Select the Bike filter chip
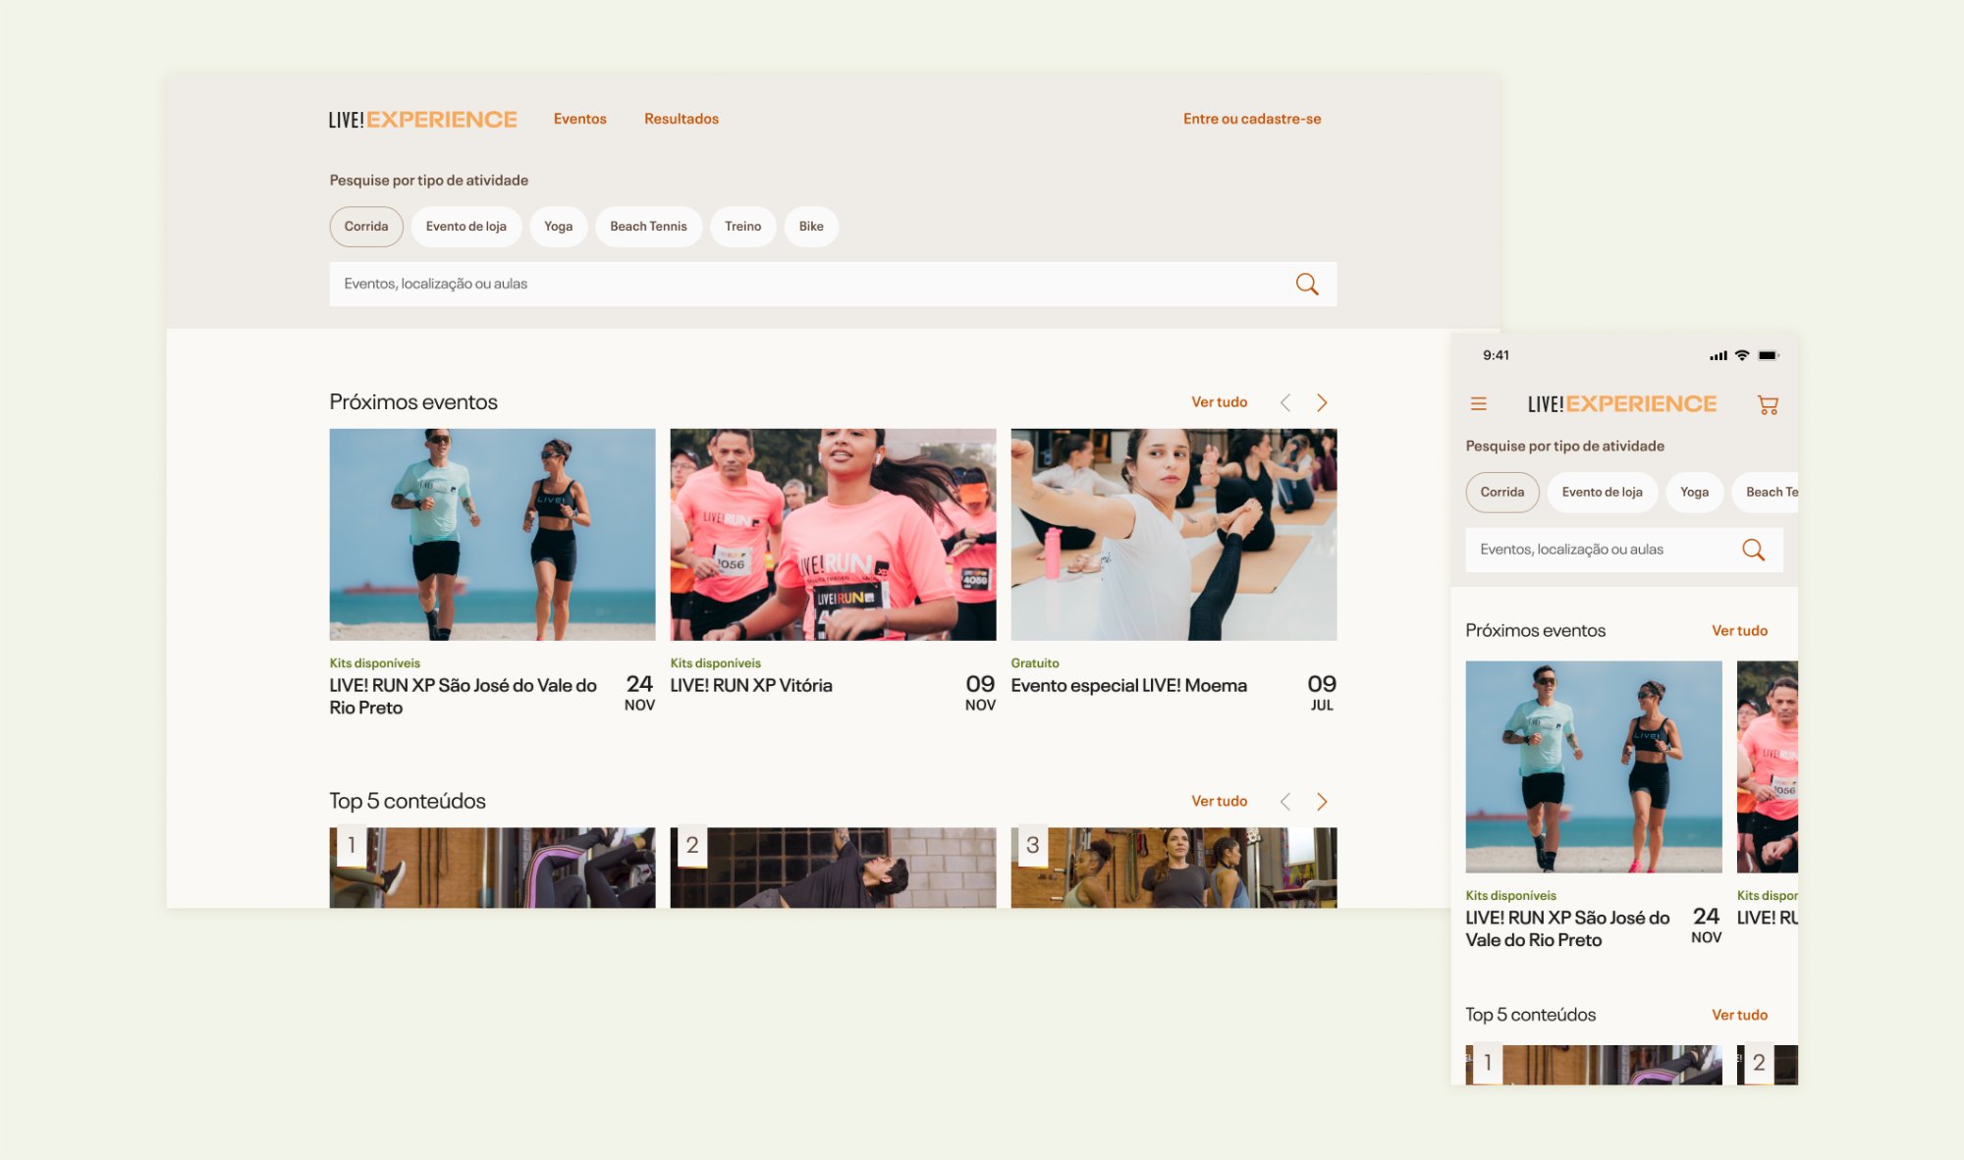 coord(811,227)
